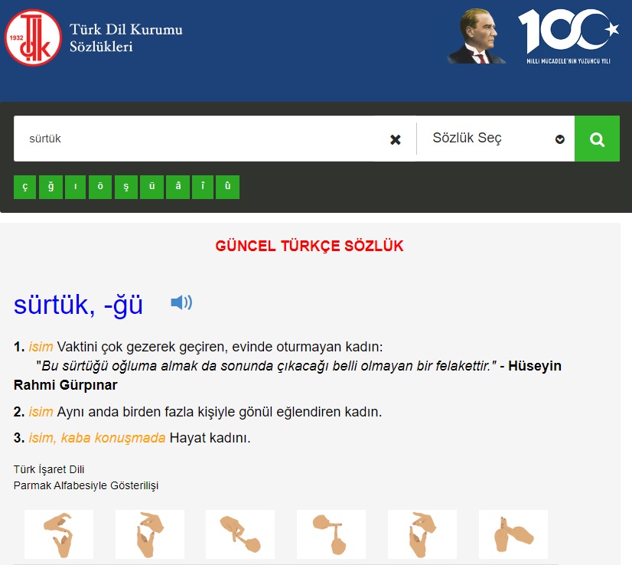Insert the letter ğ from the character bar
The image size is (632, 565).
point(50,188)
